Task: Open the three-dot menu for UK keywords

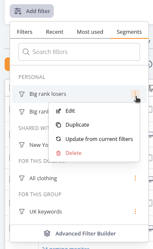Action: click(135, 211)
